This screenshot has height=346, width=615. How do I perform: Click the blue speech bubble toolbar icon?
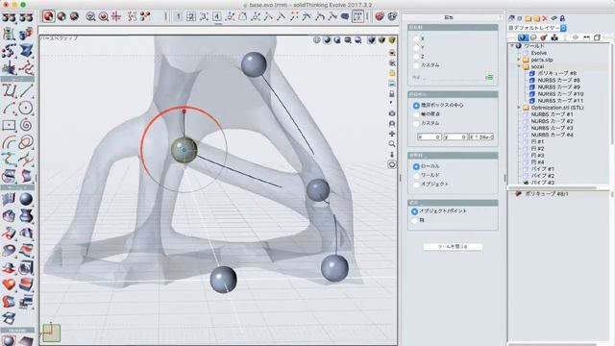click(345, 16)
